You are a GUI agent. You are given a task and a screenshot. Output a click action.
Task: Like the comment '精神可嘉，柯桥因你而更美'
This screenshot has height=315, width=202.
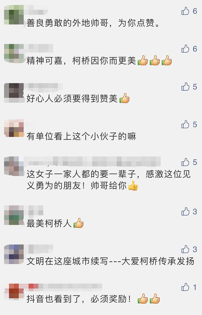[x=185, y=49]
